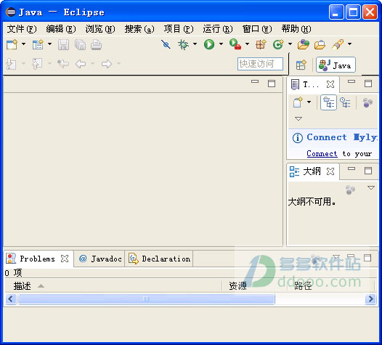382x345 pixels.
Task: Toggle focus icon in 大纲 view
Action: [350, 190]
